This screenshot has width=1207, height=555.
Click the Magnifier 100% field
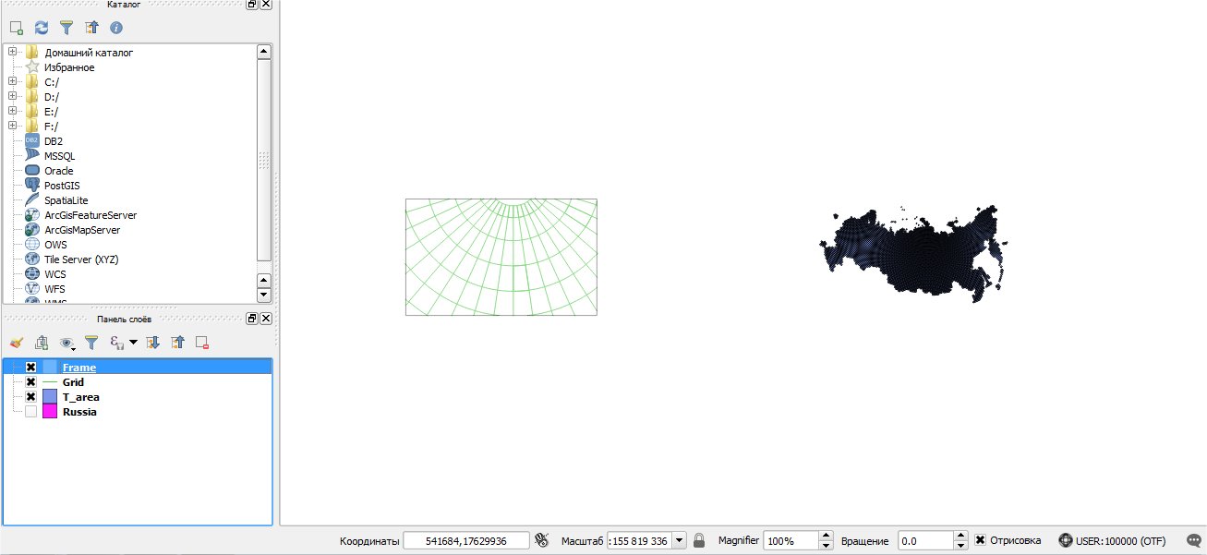tap(791, 541)
